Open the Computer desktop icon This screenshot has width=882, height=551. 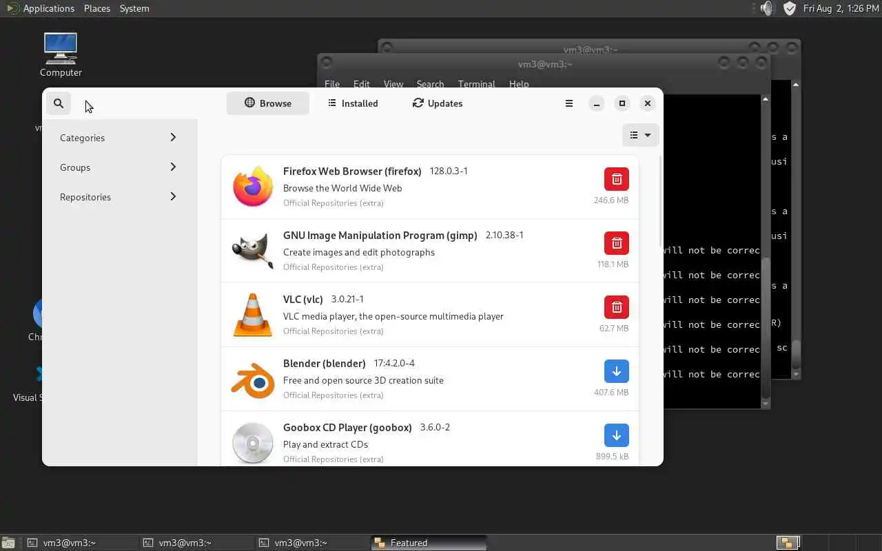(x=61, y=55)
